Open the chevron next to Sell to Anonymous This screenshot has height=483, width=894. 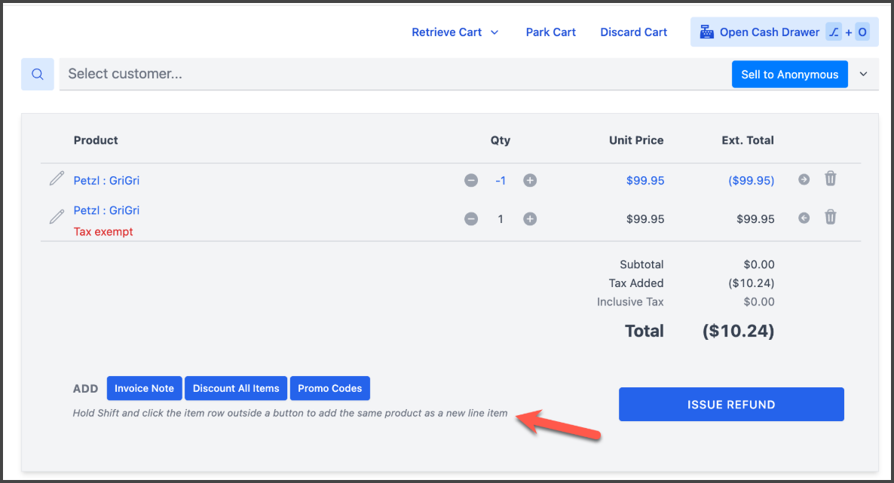coord(864,75)
